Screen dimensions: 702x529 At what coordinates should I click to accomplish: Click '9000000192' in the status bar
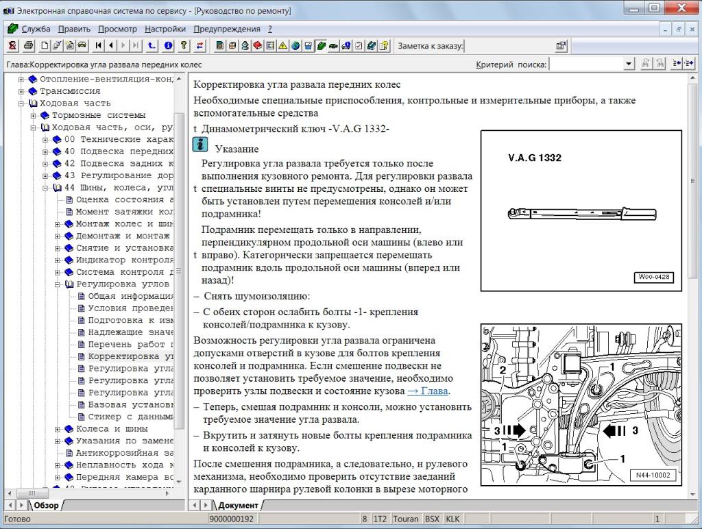232,519
